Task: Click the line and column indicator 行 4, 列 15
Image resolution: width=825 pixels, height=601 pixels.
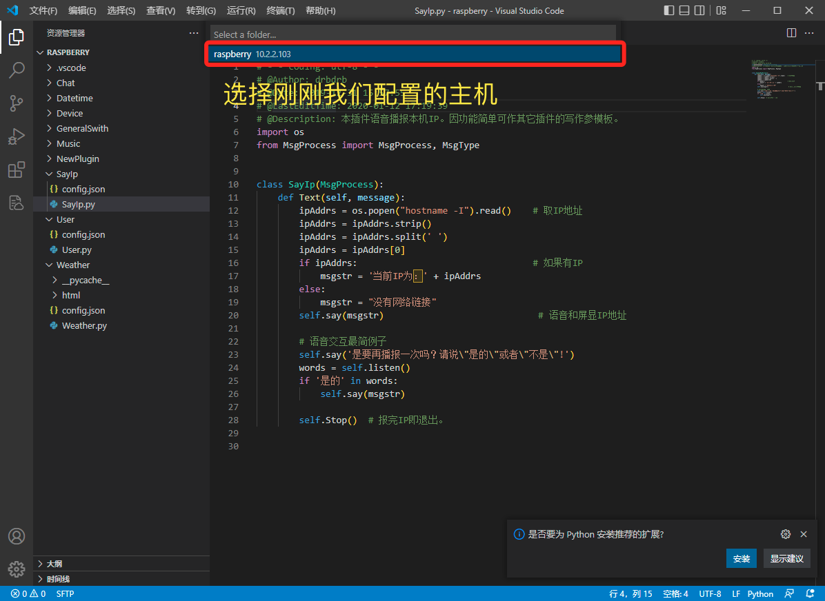Action: click(x=630, y=593)
